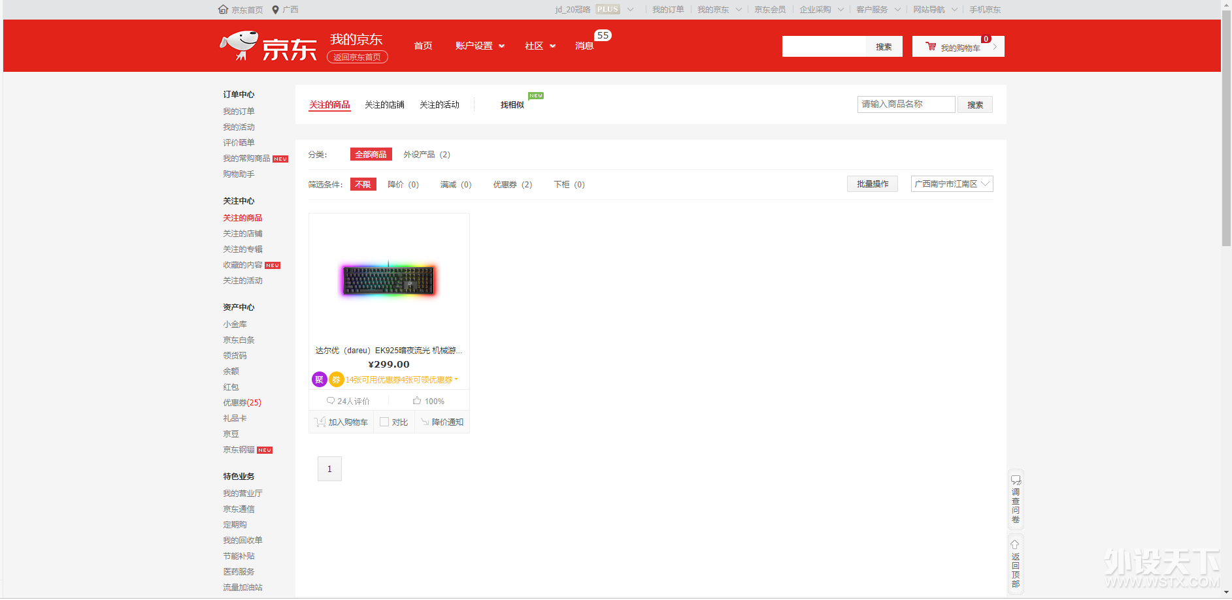The height and width of the screenshot is (600, 1232).
Task: Select the 全部商品 category filter
Action: point(371,155)
